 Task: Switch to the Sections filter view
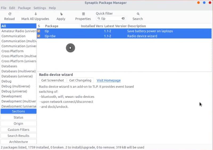click(18, 111)
